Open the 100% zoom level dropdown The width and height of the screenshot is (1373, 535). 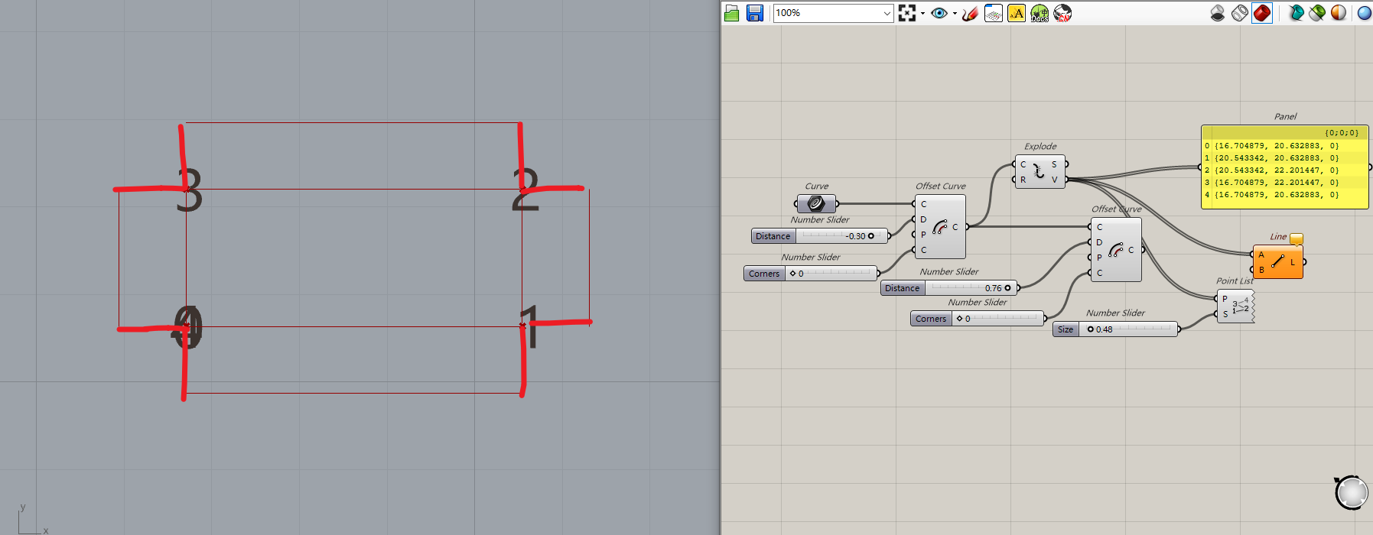click(887, 13)
